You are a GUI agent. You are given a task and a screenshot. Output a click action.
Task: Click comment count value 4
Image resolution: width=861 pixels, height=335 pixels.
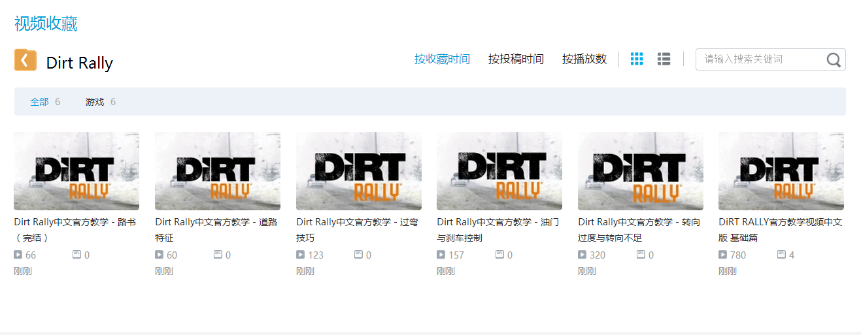792,255
